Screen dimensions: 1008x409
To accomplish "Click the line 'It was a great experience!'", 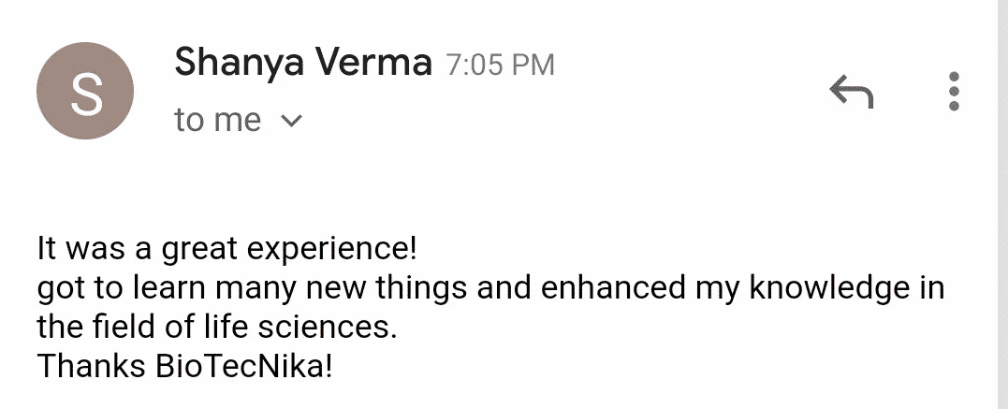I will pyautogui.click(x=228, y=250).
